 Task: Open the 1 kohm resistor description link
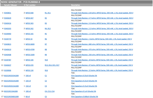[x=102, y=39]
